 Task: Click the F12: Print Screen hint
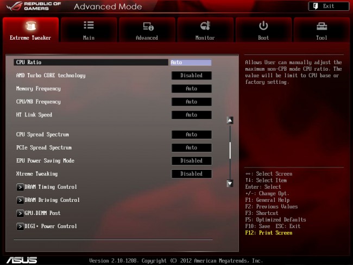tap(269, 233)
